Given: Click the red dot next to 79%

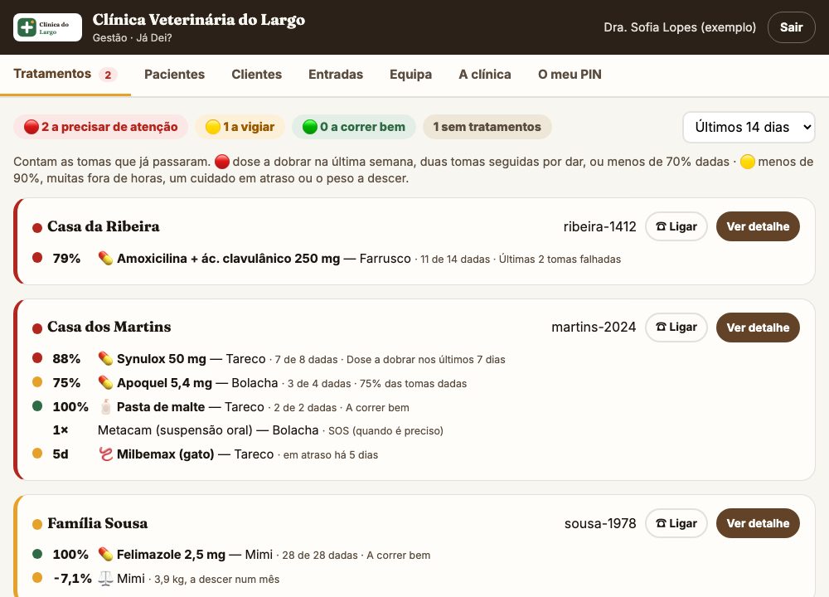Looking at the screenshot, I should click(37, 258).
